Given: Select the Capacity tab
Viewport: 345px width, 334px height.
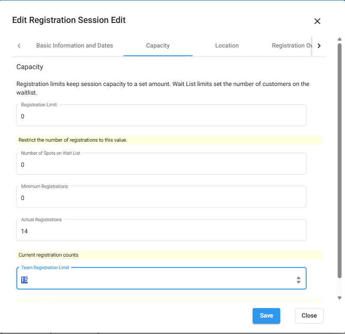Looking at the screenshot, I should point(158,45).
